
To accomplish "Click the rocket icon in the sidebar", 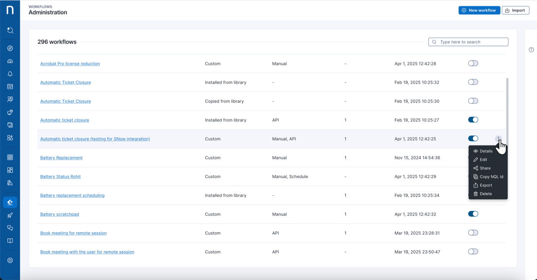I will click(10, 215).
